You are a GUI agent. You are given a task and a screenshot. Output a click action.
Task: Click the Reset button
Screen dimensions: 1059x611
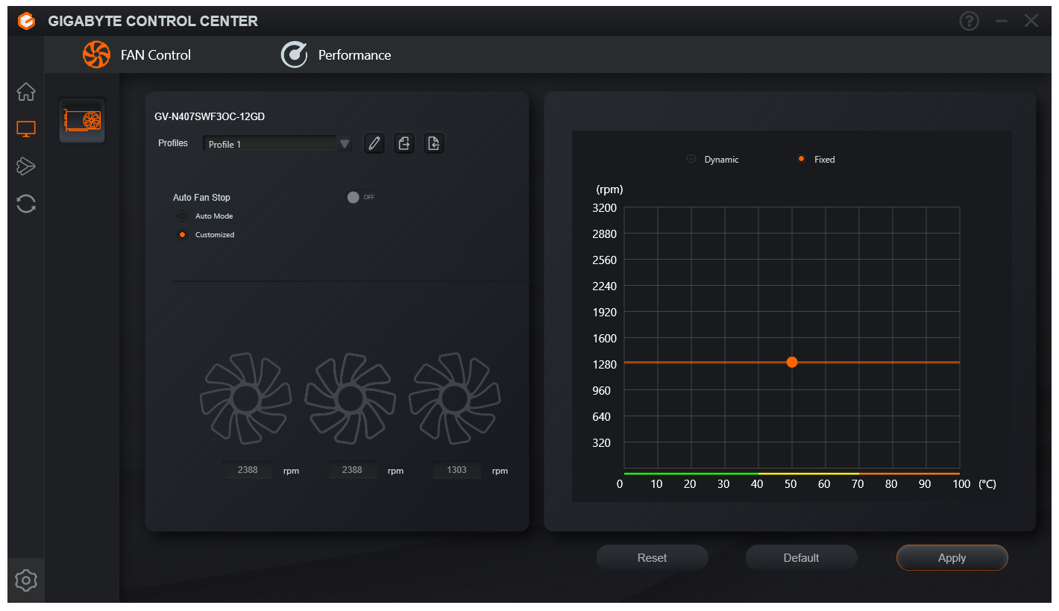(x=652, y=557)
